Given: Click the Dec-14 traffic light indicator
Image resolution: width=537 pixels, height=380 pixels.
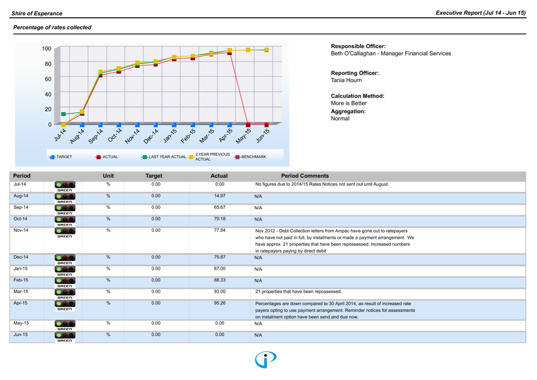Looking at the screenshot, I should tap(65, 258).
